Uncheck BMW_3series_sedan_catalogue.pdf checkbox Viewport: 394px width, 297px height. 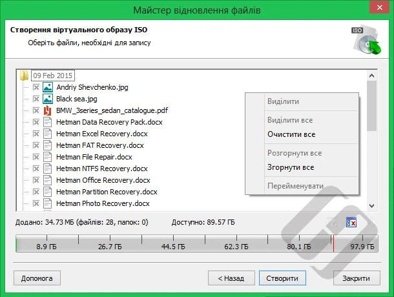pos(36,110)
